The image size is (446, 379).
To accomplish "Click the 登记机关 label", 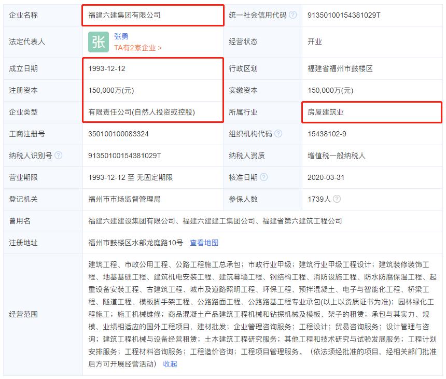I will click(23, 199).
